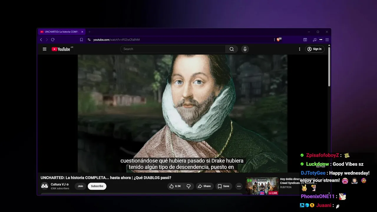Viewport: 377px width, 212px height.
Task: Subscribe to Cultura VJ
Action: click(97, 186)
